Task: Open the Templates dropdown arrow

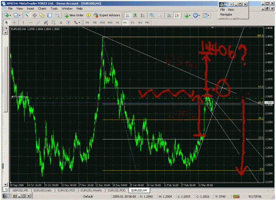Action: tap(208, 15)
